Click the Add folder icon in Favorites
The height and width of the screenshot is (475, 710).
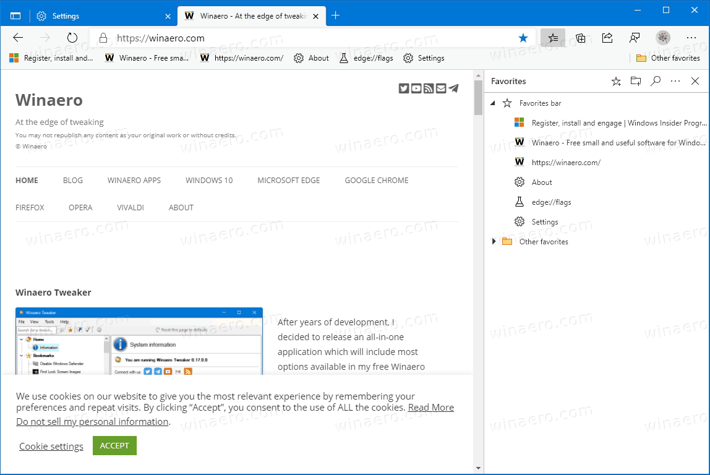(x=636, y=81)
